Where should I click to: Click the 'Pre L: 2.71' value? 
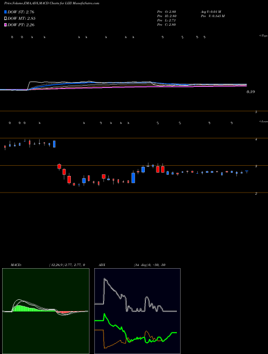coord(167,20)
